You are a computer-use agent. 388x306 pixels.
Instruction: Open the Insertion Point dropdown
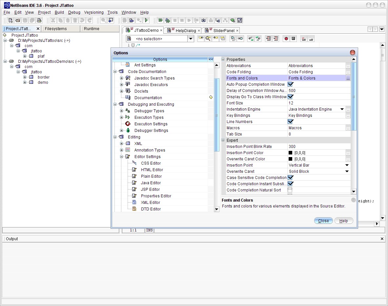(347, 165)
